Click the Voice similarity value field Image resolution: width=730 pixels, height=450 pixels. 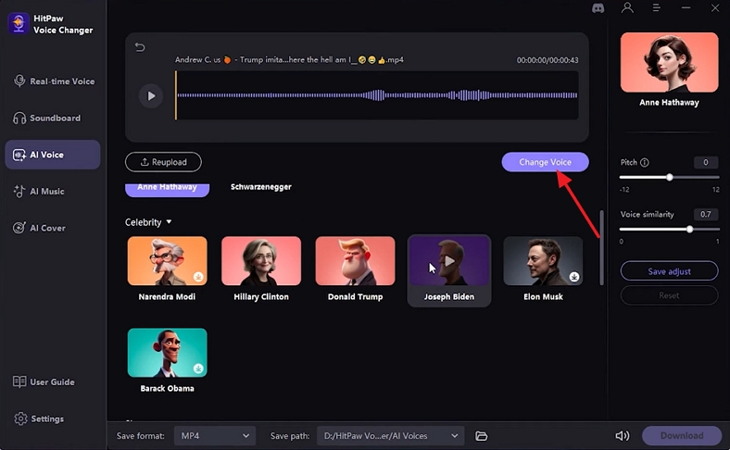point(706,215)
